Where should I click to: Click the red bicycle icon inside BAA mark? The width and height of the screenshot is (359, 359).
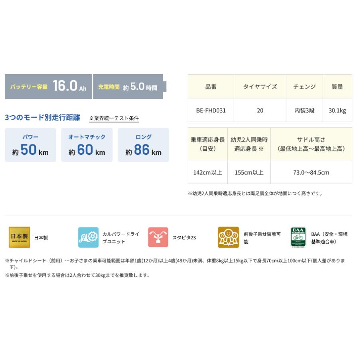297,237
